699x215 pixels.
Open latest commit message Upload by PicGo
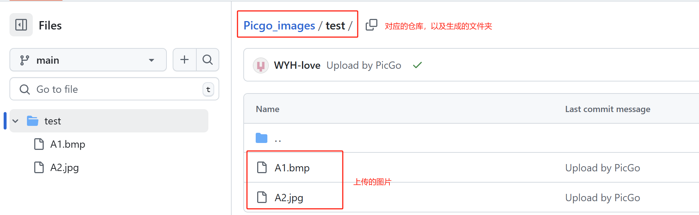(364, 65)
